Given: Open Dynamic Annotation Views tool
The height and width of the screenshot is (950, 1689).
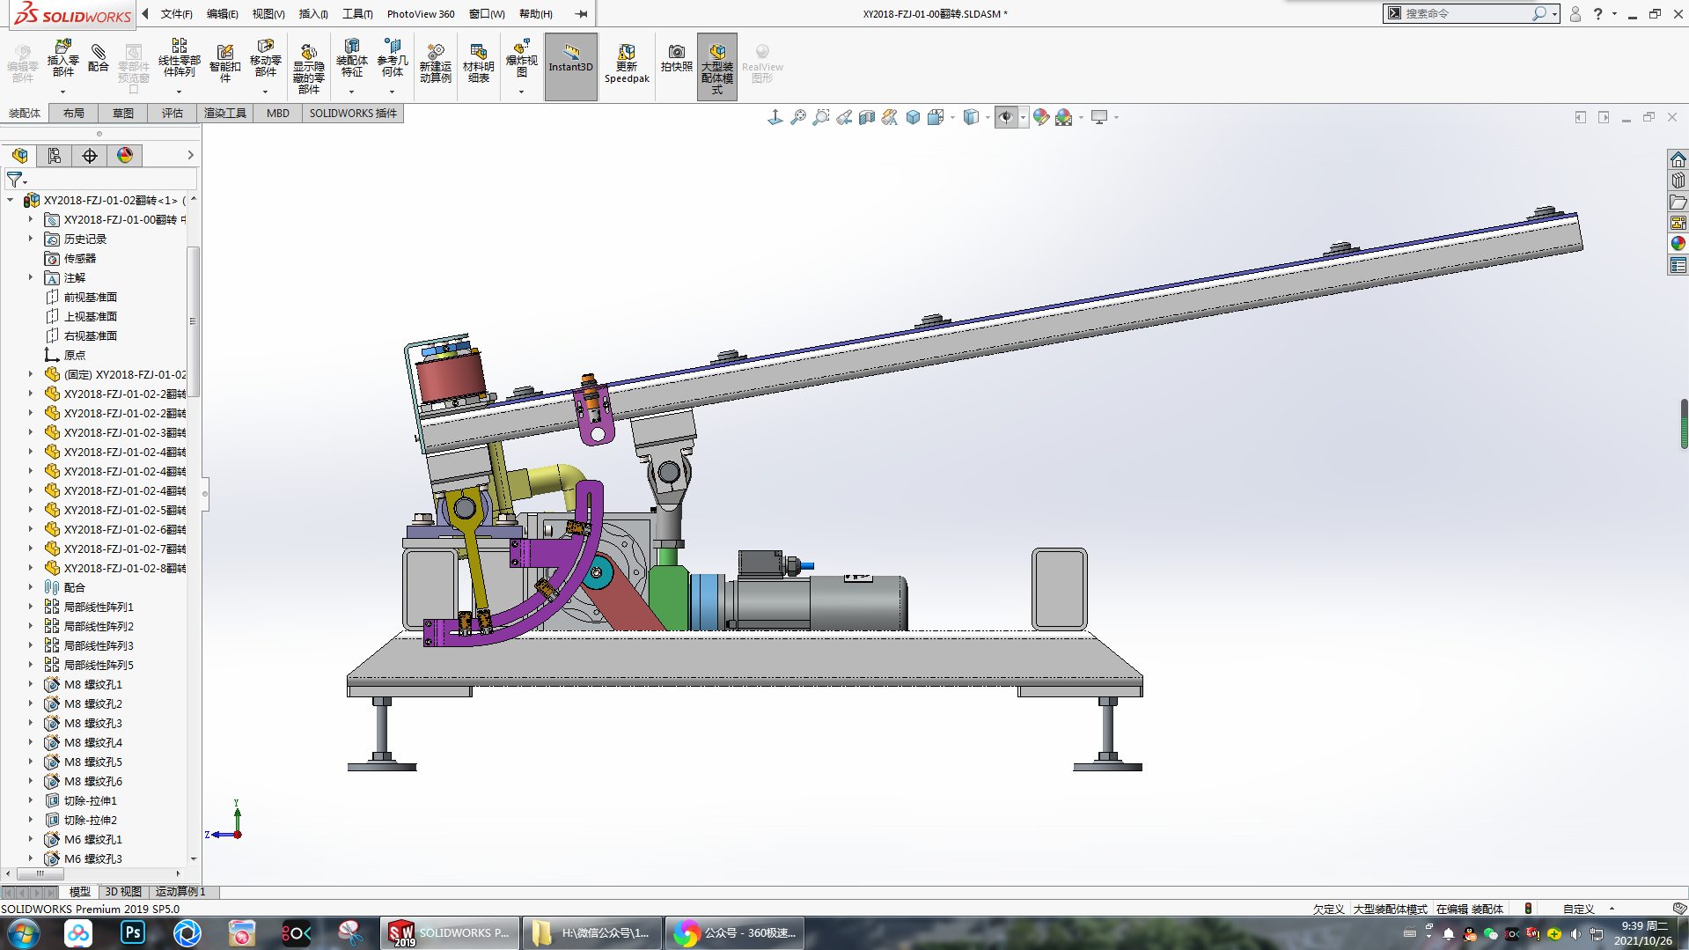Looking at the screenshot, I should (890, 117).
